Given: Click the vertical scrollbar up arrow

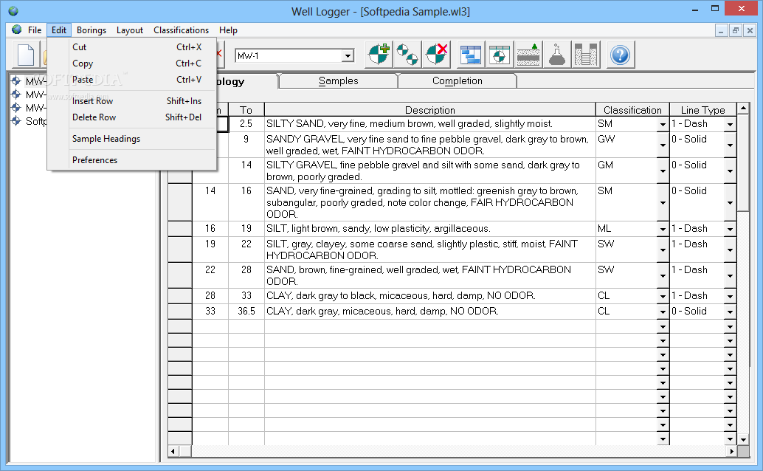Looking at the screenshot, I should [743, 108].
